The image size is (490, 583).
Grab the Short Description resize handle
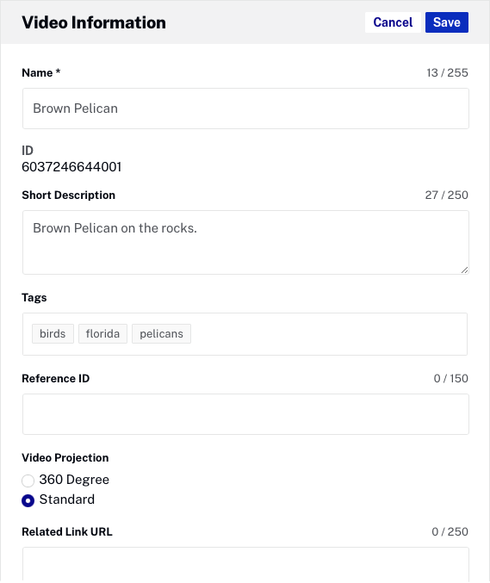tap(465, 270)
